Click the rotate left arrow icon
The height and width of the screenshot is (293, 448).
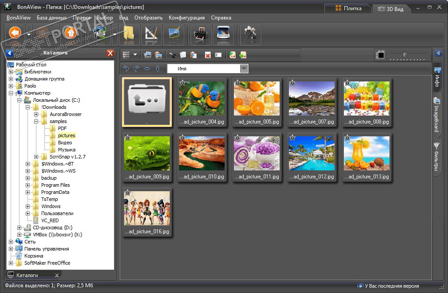coord(126,69)
